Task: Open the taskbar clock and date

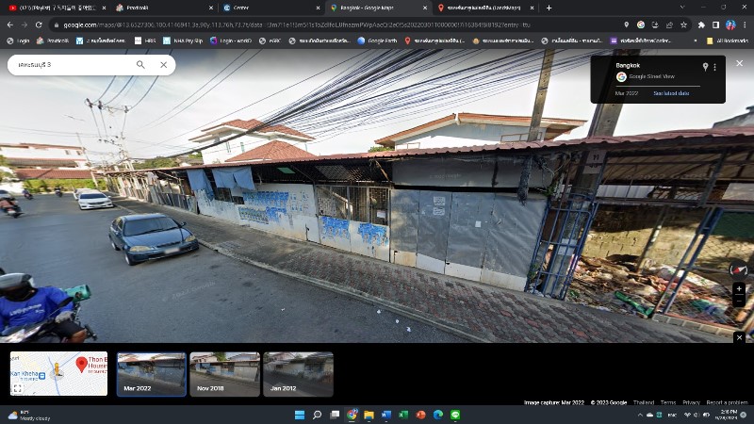Action: (726, 415)
